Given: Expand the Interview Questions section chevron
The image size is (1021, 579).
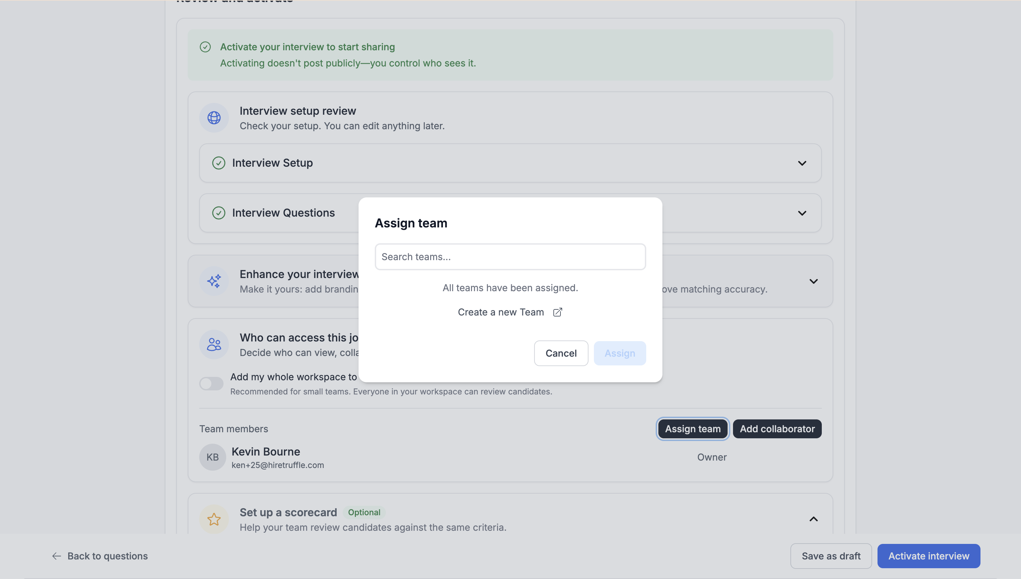Looking at the screenshot, I should [802, 213].
